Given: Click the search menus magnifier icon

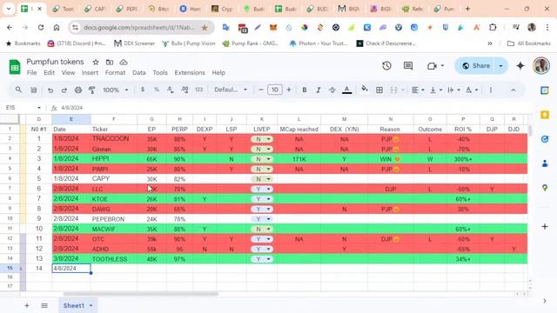Looking at the screenshot, I should pos(18,90).
